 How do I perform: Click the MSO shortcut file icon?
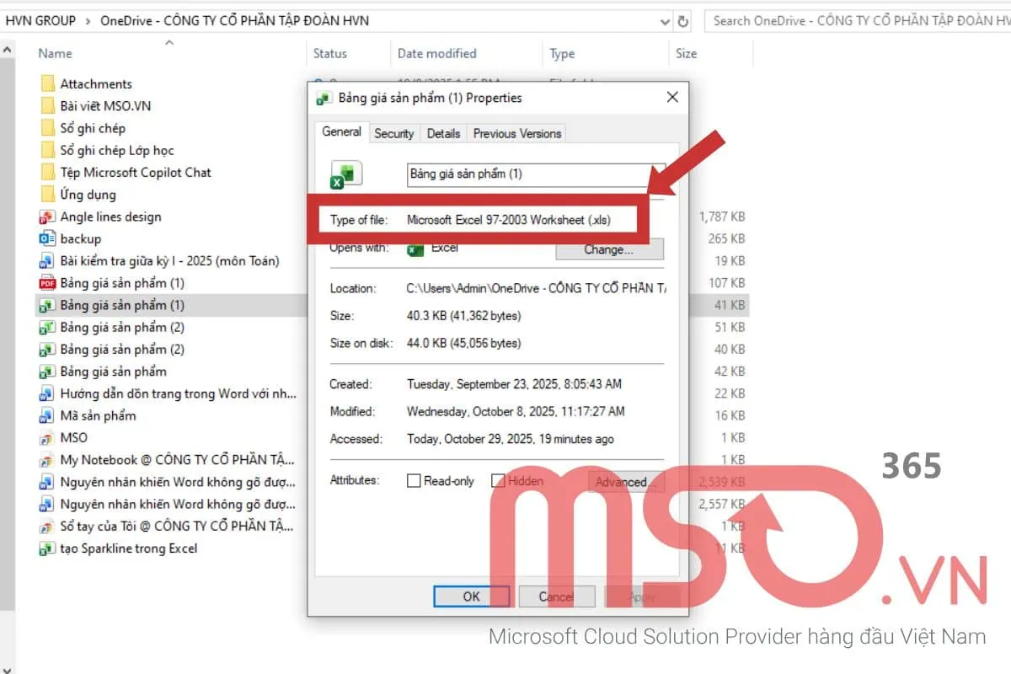pyautogui.click(x=47, y=438)
